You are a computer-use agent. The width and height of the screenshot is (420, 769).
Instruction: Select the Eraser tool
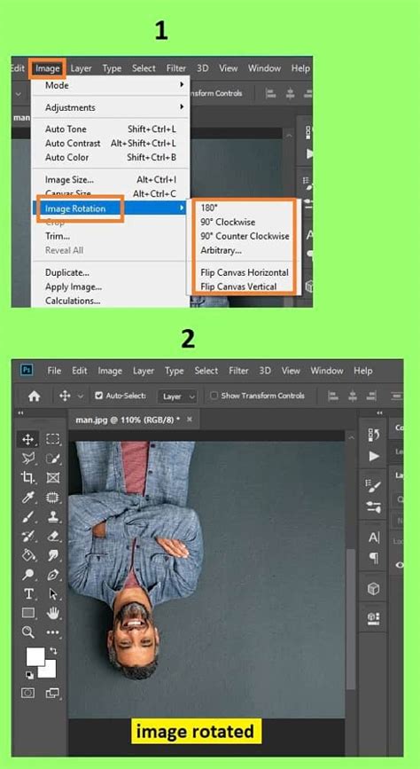[x=53, y=536]
